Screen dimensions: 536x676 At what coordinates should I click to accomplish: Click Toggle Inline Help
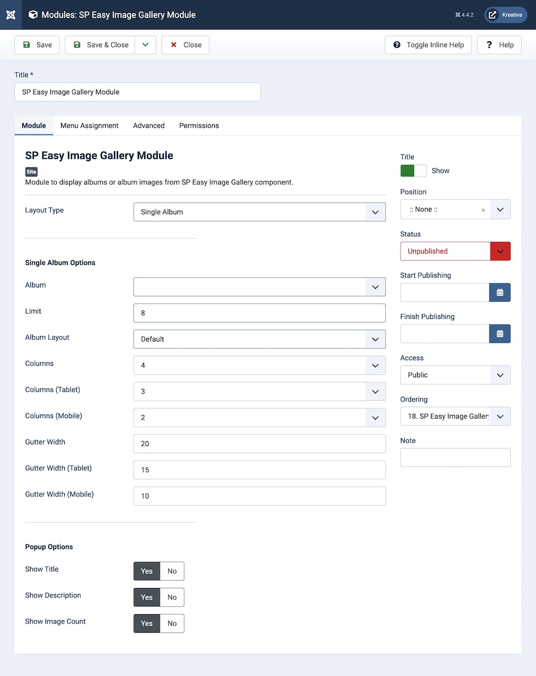[428, 45]
